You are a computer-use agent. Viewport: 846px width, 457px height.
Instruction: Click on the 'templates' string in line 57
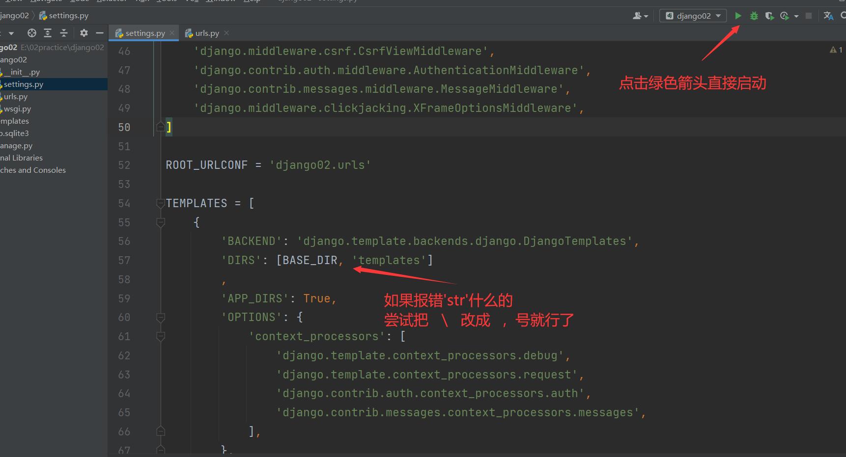tap(389, 260)
